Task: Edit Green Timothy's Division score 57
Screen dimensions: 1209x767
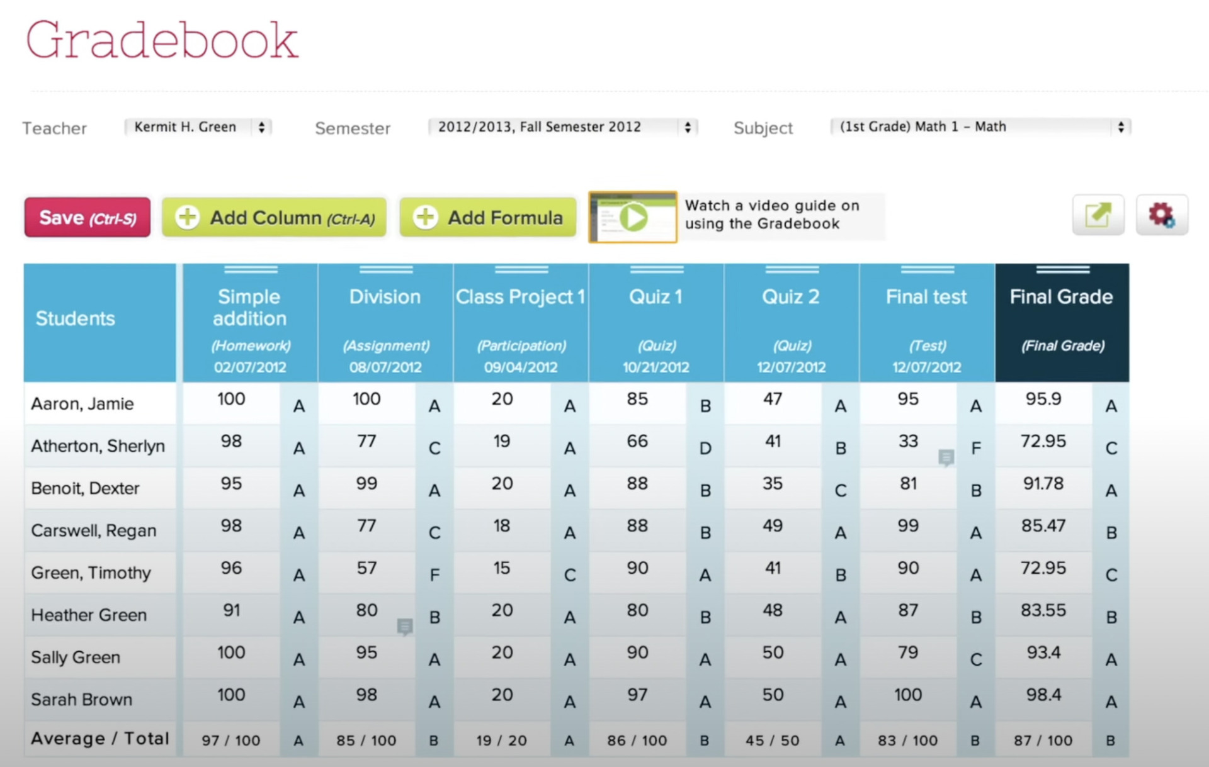Action: click(366, 568)
